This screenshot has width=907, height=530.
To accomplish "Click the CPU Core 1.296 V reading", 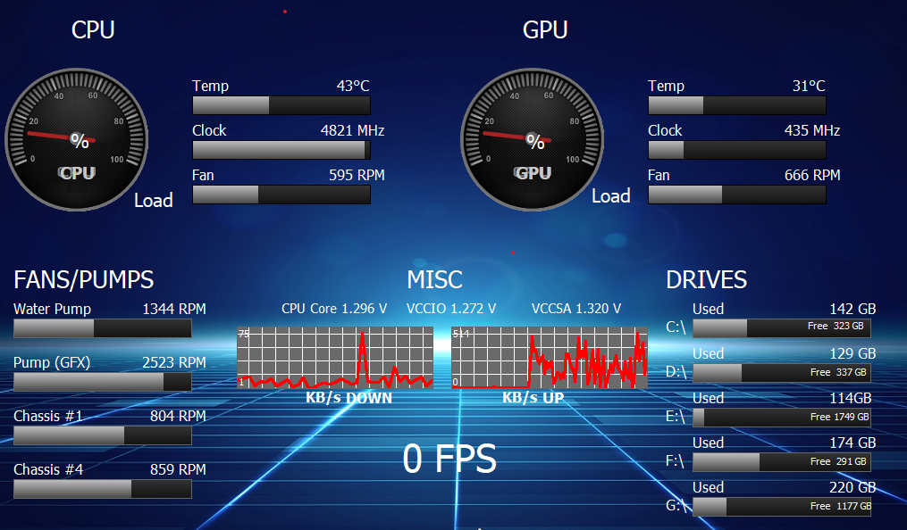I will pyautogui.click(x=334, y=309).
